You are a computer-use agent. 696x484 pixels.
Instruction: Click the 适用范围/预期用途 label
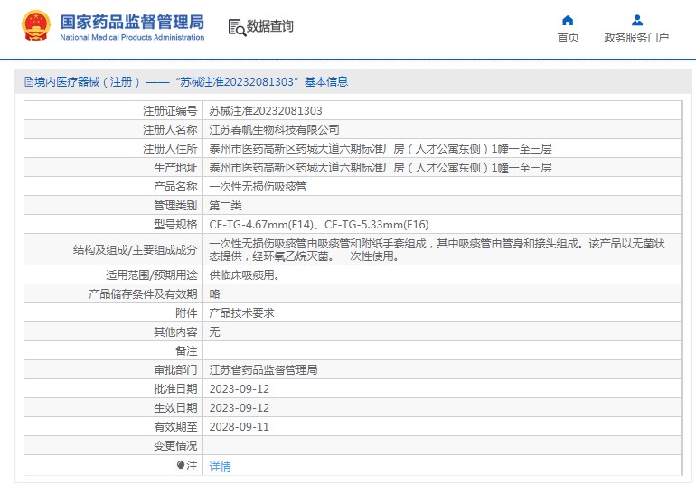tap(151, 275)
